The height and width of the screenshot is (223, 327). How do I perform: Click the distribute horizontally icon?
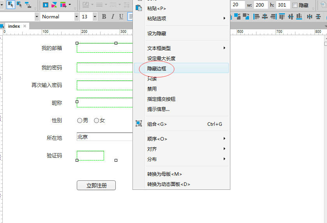click(309, 16)
